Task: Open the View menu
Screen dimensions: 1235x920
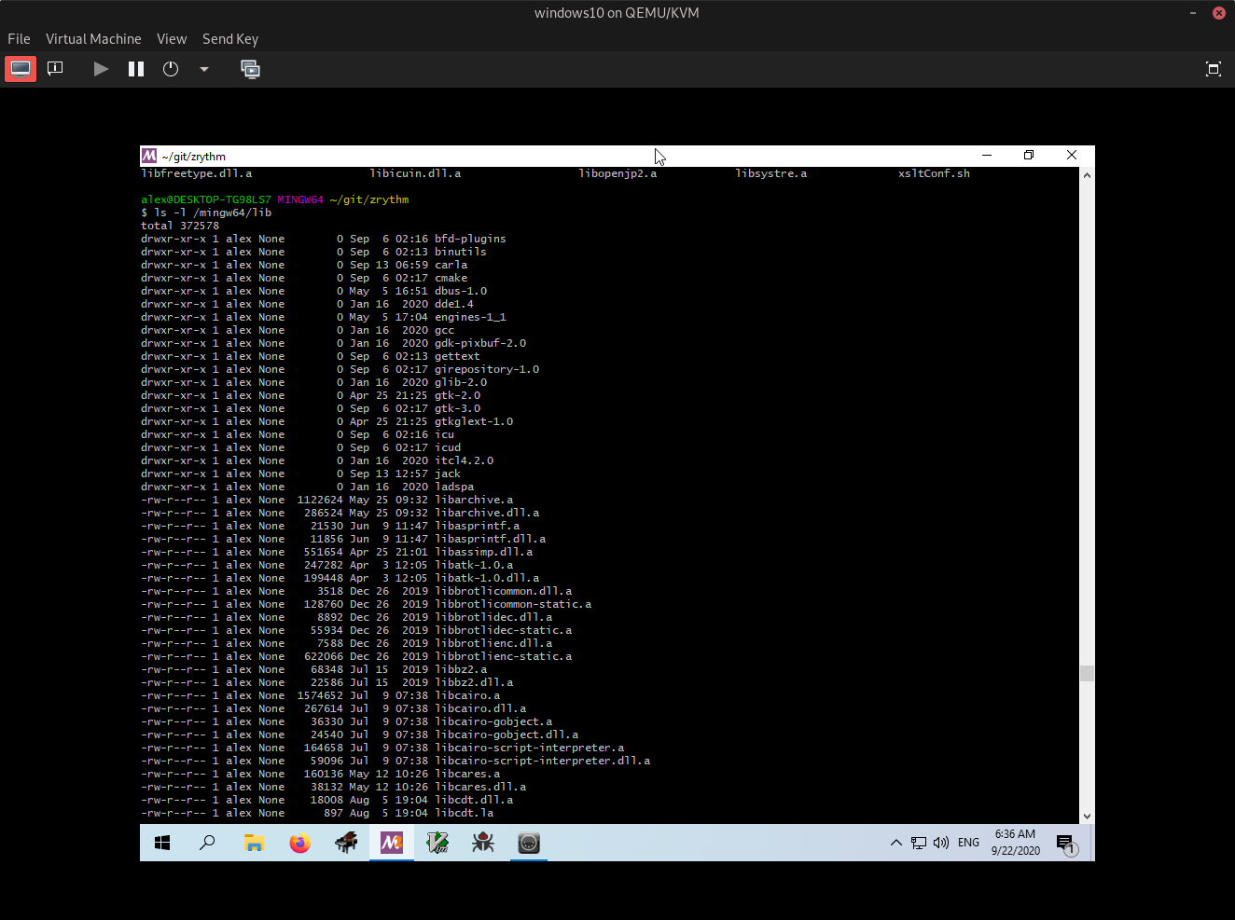Action: coord(172,39)
